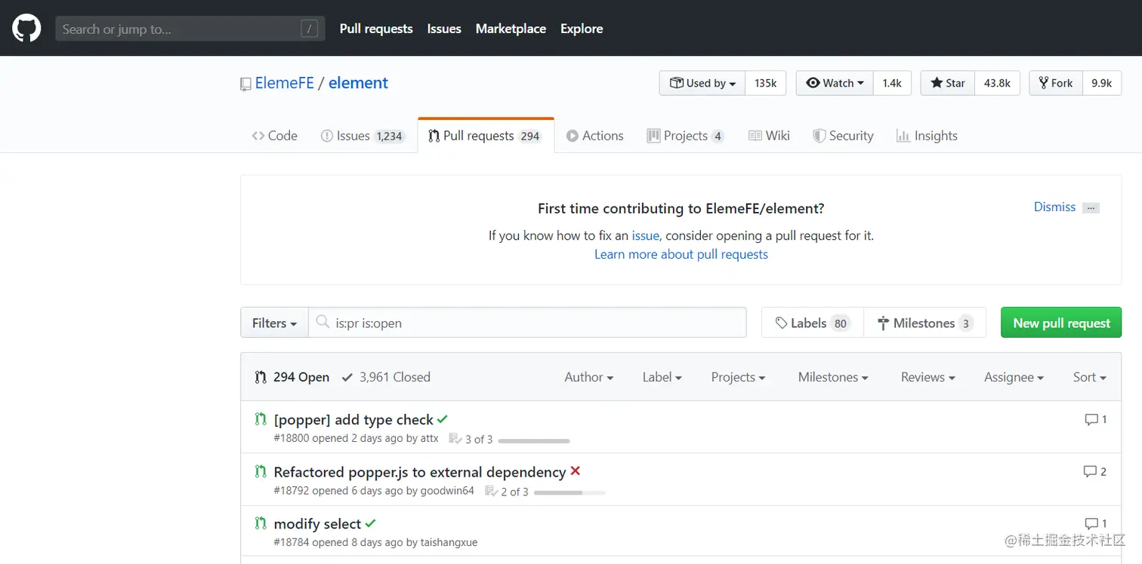Expand the Projects filter dropdown in list header

(x=738, y=377)
